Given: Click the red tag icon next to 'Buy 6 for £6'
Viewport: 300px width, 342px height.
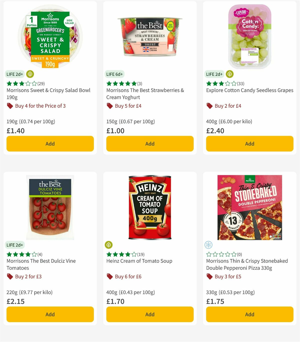Looking at the screenshot, I should tap(109, 276).
